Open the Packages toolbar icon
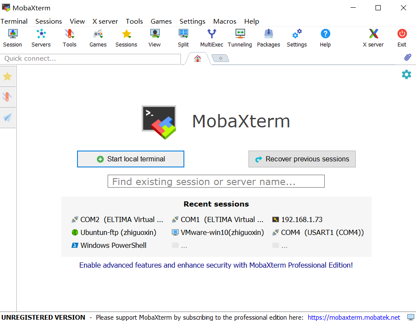The image size is (416, 321). click(x=268, y=38)
